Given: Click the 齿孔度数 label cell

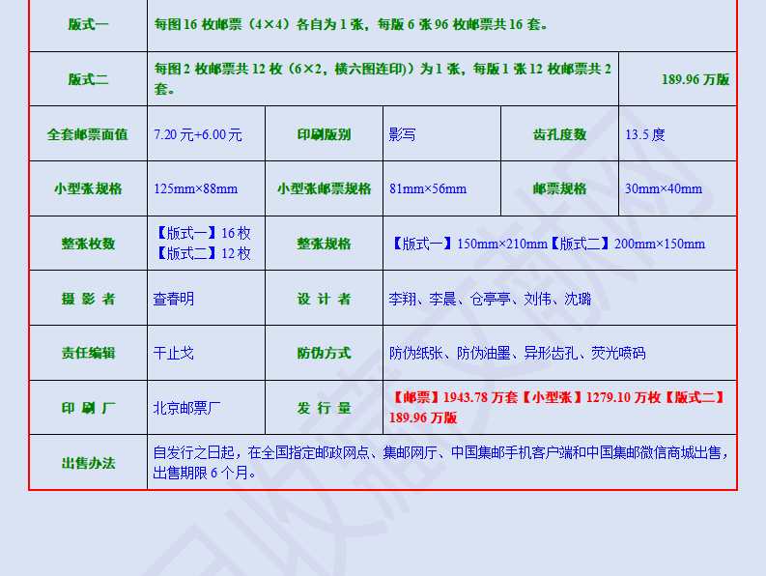Looking at the screenshot, I should tap(559, 135).
